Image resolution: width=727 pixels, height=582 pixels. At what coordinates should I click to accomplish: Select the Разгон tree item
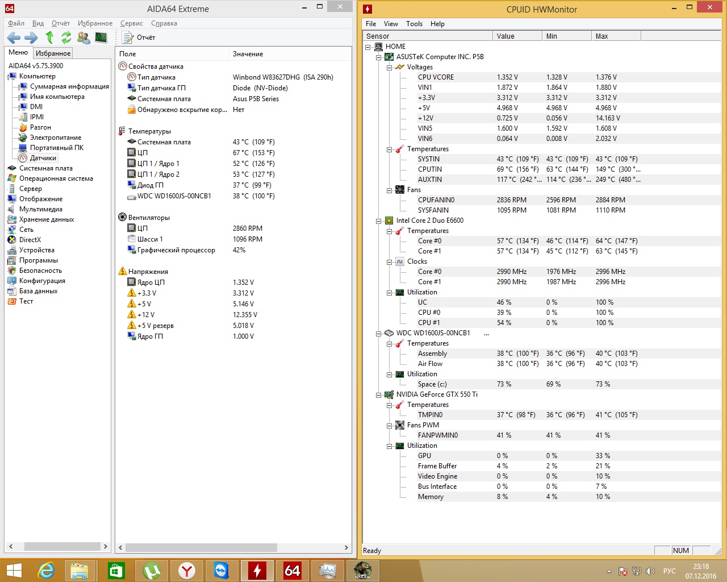tap(40, 127)
